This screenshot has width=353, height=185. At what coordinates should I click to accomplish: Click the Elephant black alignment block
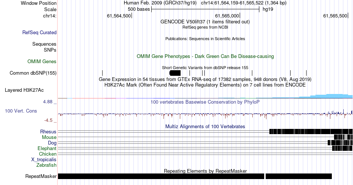[342, 148]
